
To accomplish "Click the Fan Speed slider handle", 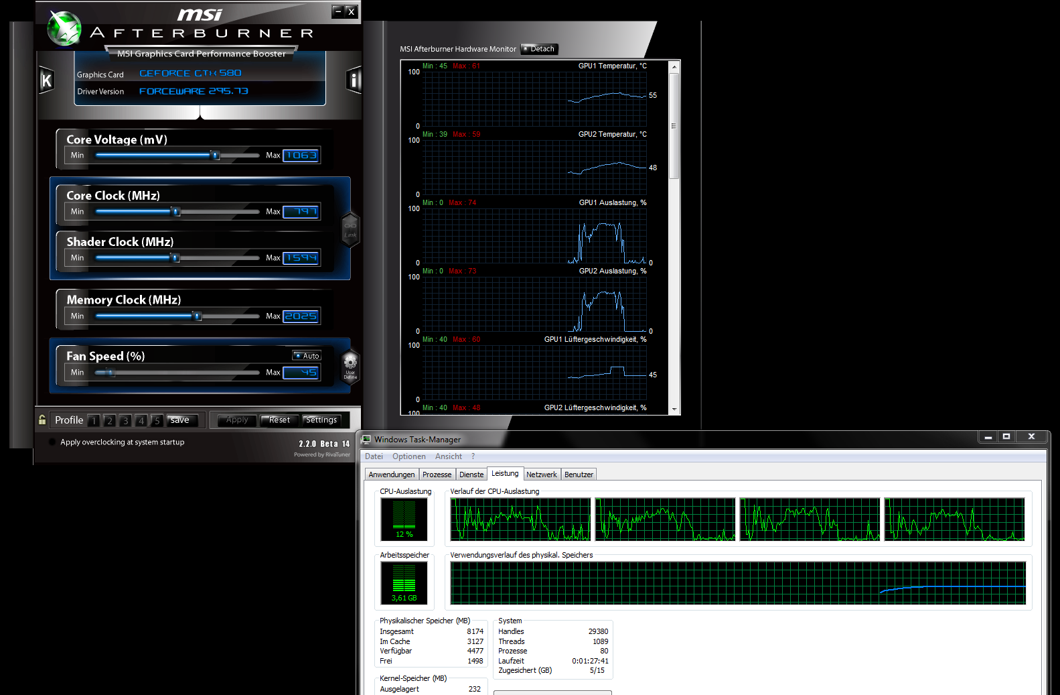I will (x=111, y=373).
